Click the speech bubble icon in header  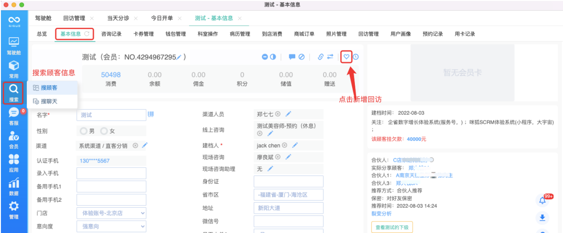pos(292,57)
